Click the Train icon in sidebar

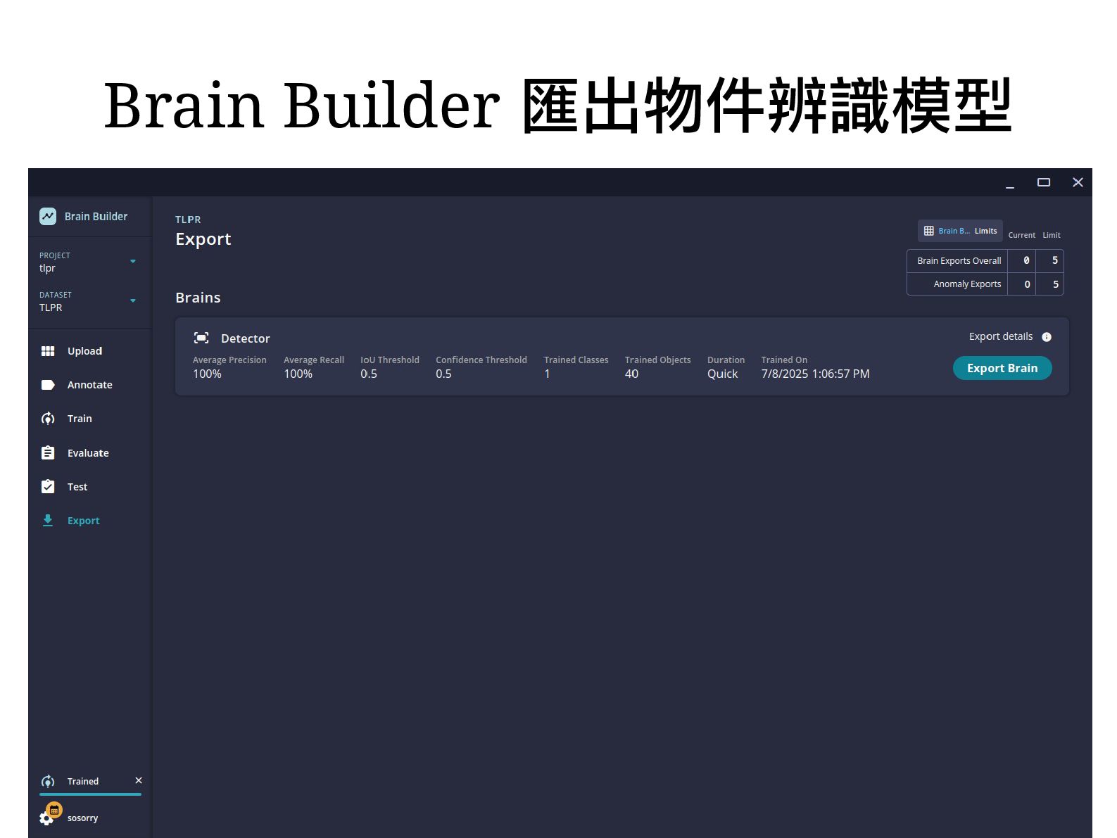[48, 419]
